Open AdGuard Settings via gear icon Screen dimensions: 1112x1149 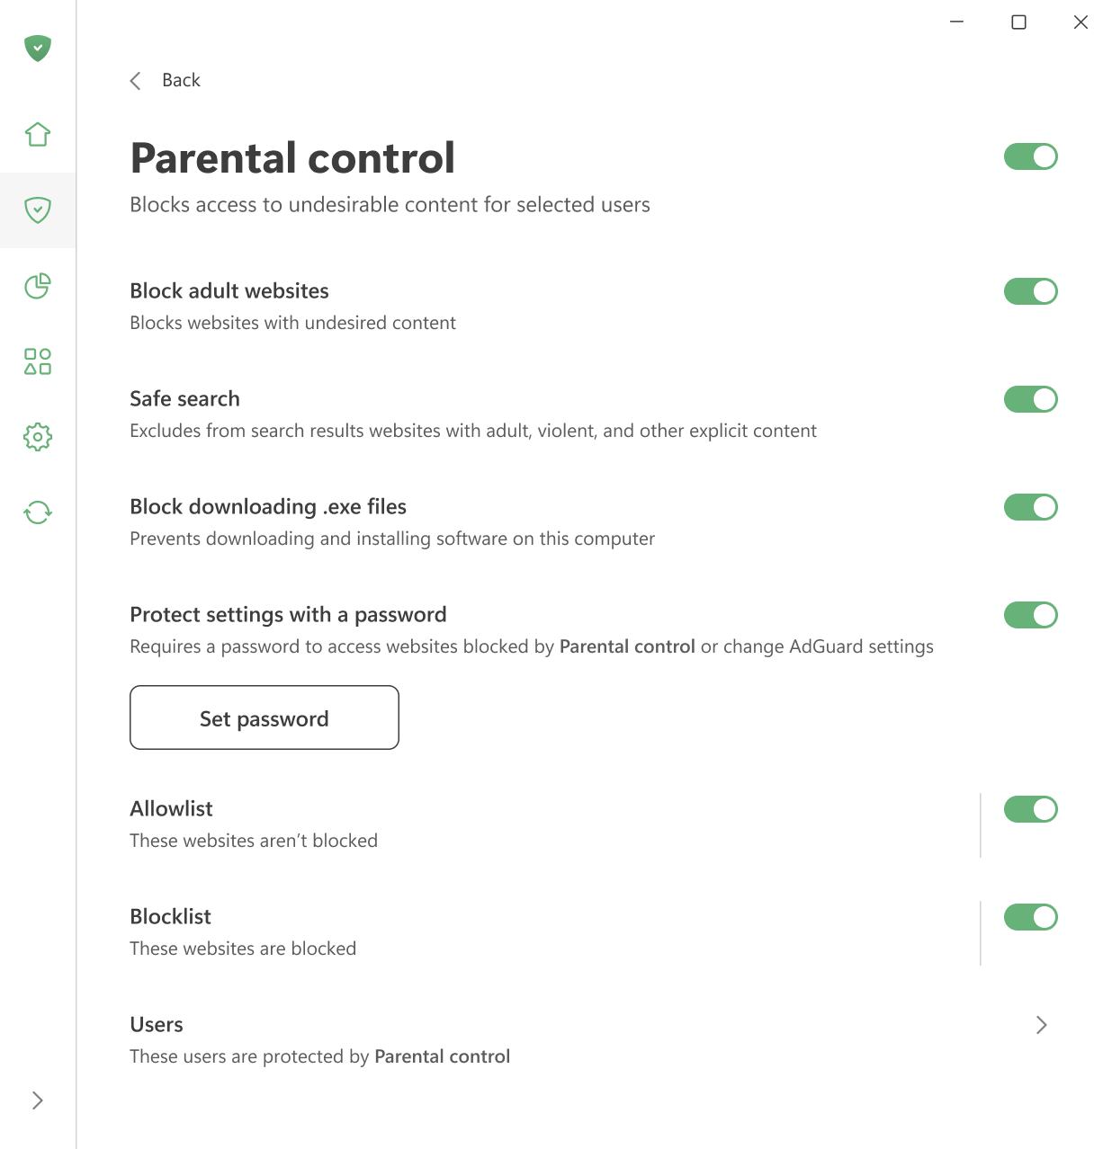pos(38,437)
